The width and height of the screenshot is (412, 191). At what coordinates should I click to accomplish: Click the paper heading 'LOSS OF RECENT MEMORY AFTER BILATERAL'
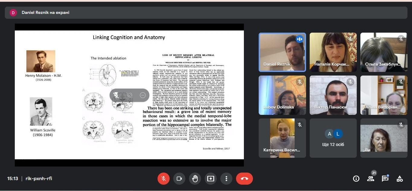[188, 55]
